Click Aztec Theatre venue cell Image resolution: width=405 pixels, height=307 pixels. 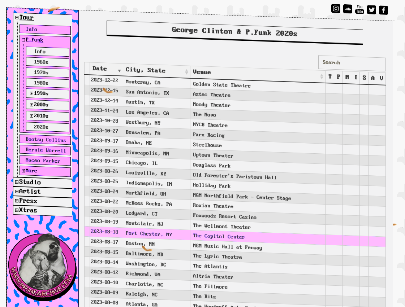pos(258,96)
